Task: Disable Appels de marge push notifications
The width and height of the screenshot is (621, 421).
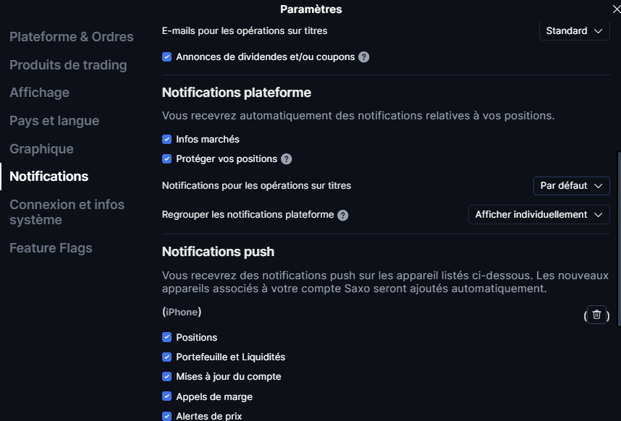Action: (167, 396)
